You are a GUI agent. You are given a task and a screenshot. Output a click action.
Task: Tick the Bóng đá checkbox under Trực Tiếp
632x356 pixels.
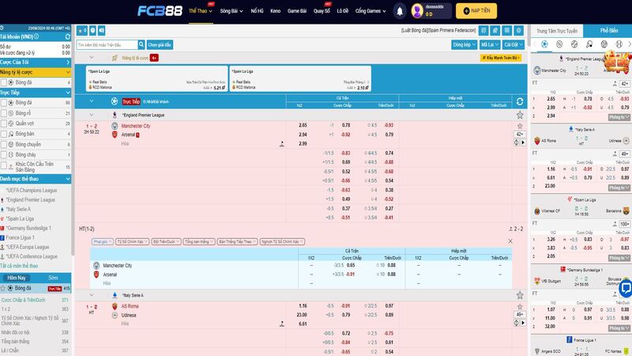point(4,103)
